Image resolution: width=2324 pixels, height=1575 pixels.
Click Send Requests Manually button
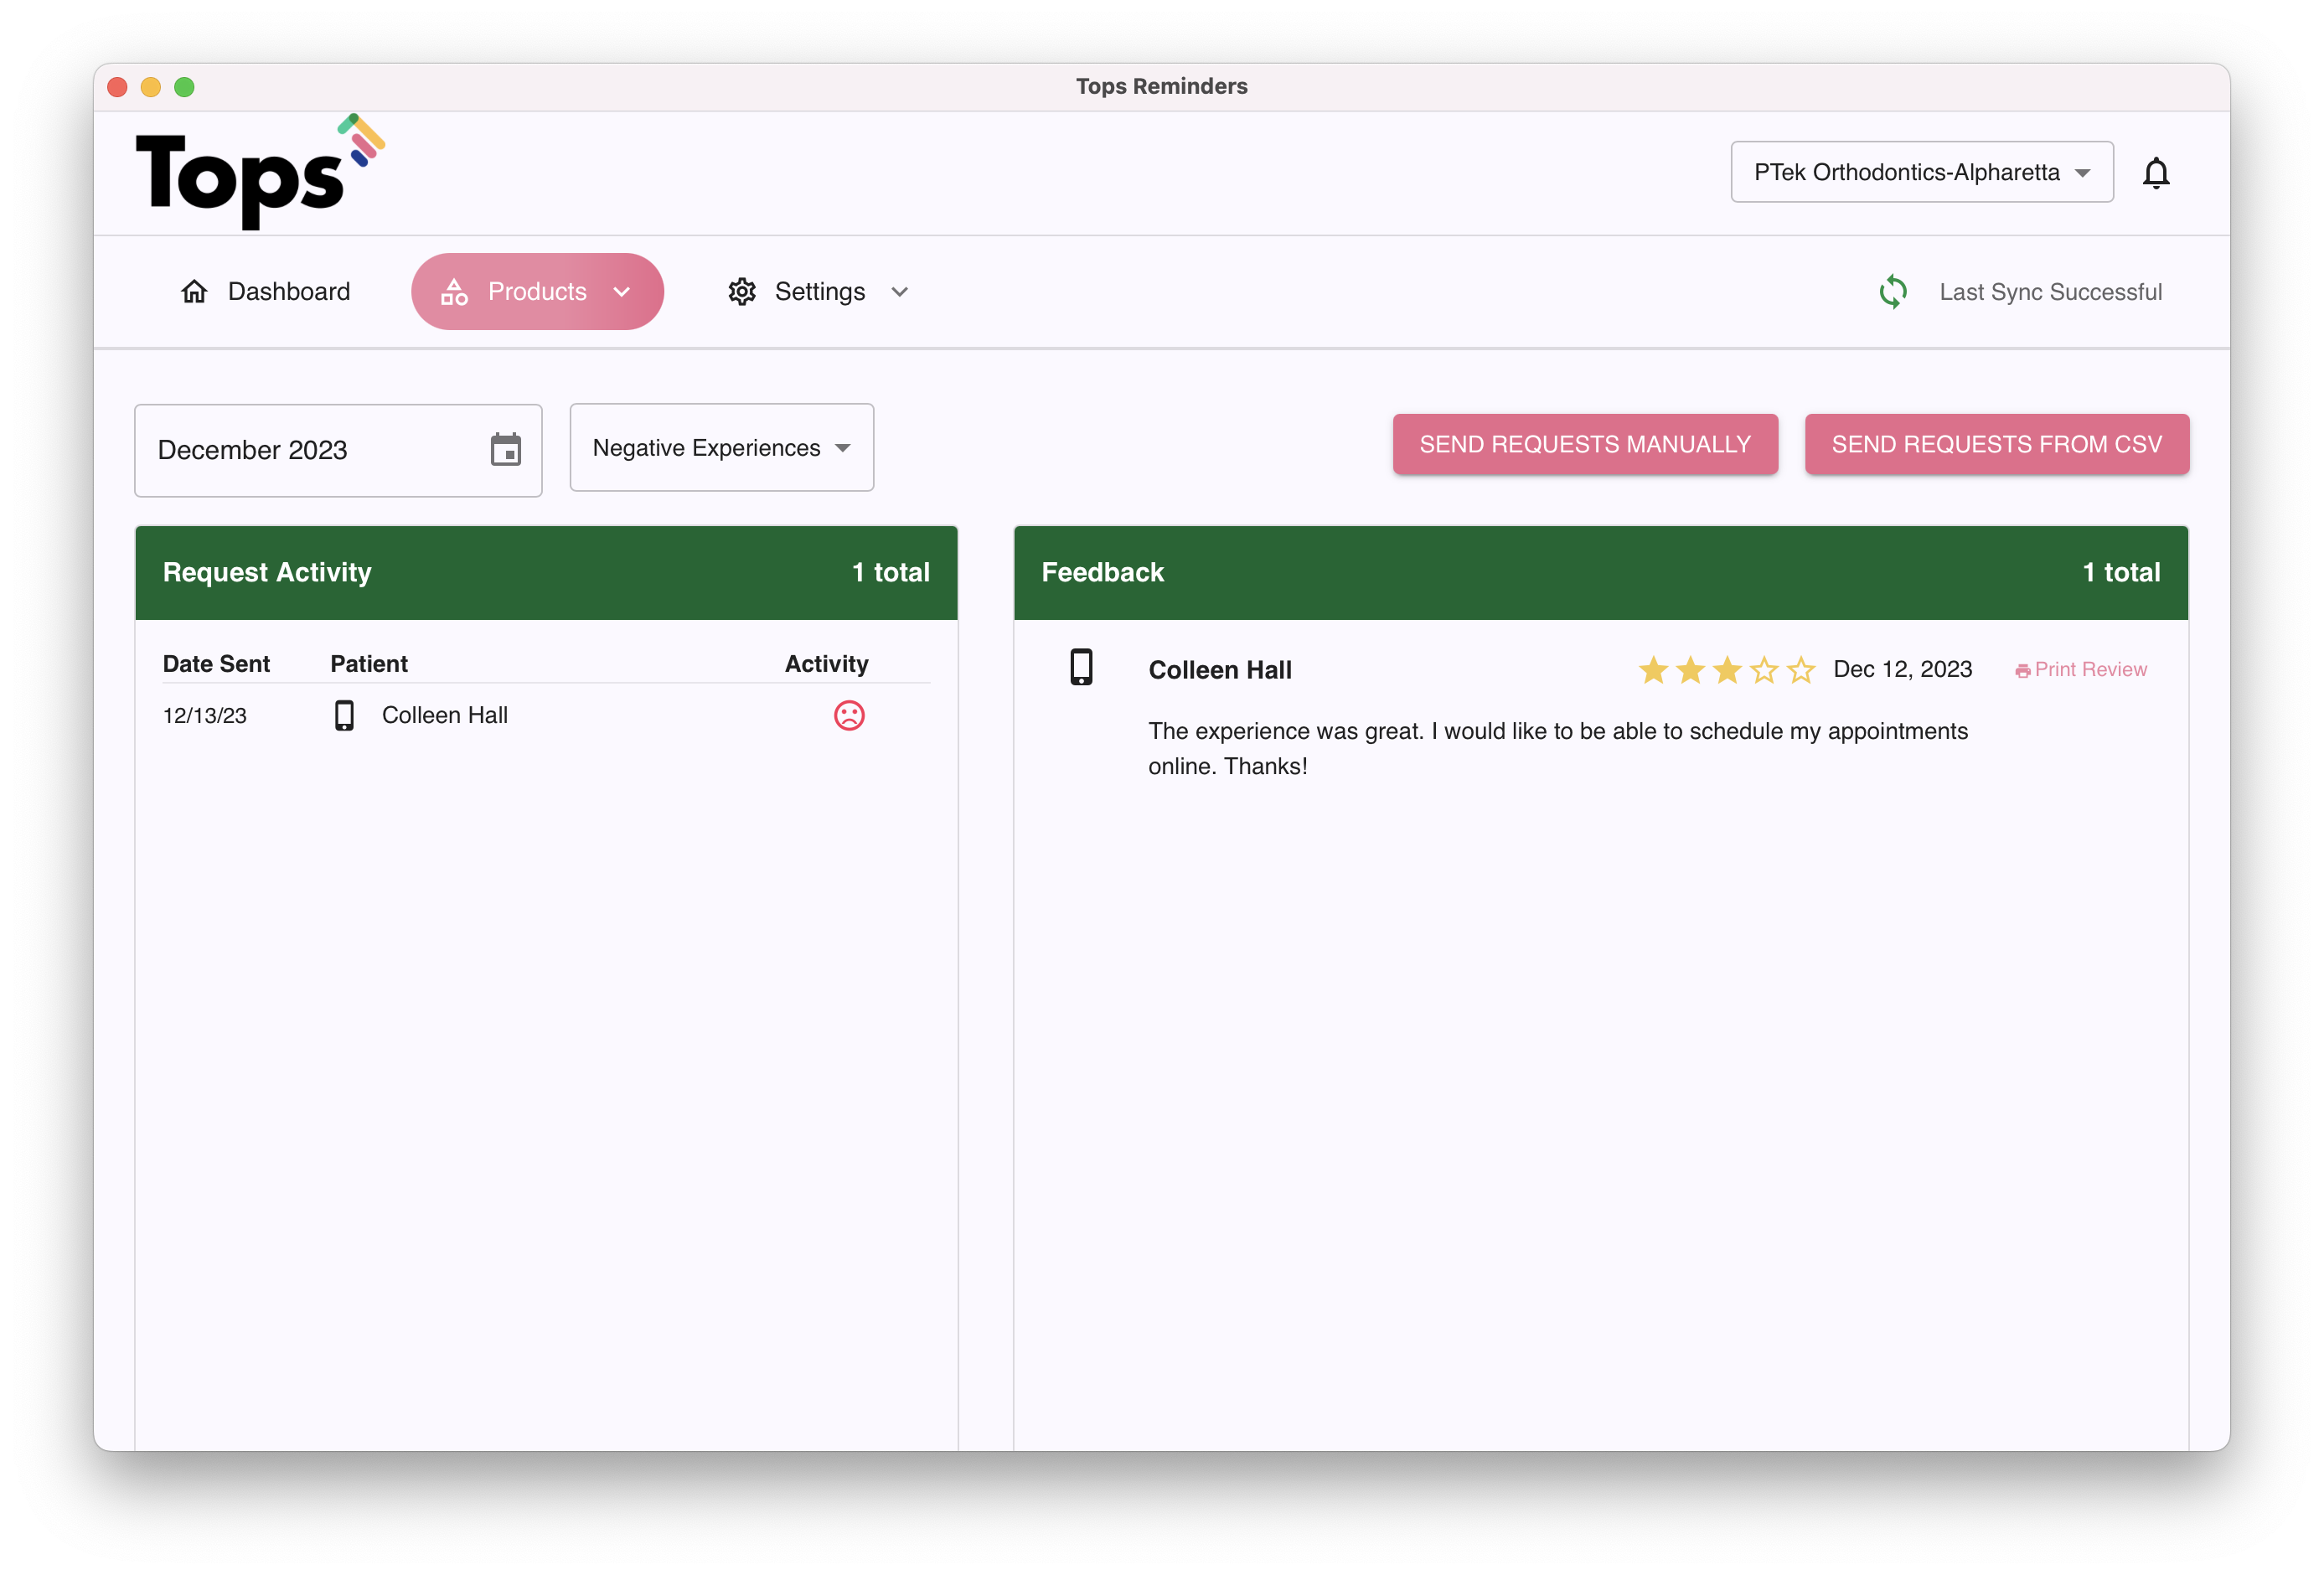(x=1584, y=444)
